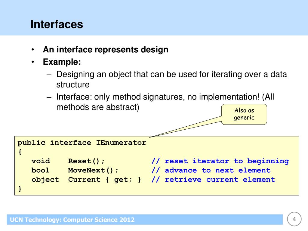
Task: Click the "void Reset();" declaration
Action: pyautogui.click(x=68, y=161)
